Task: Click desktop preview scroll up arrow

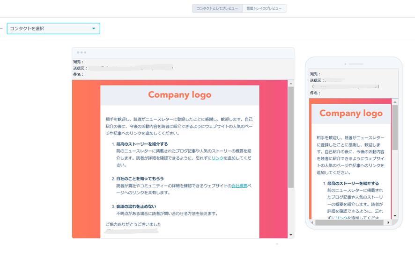Action: (x=291, y=84)
